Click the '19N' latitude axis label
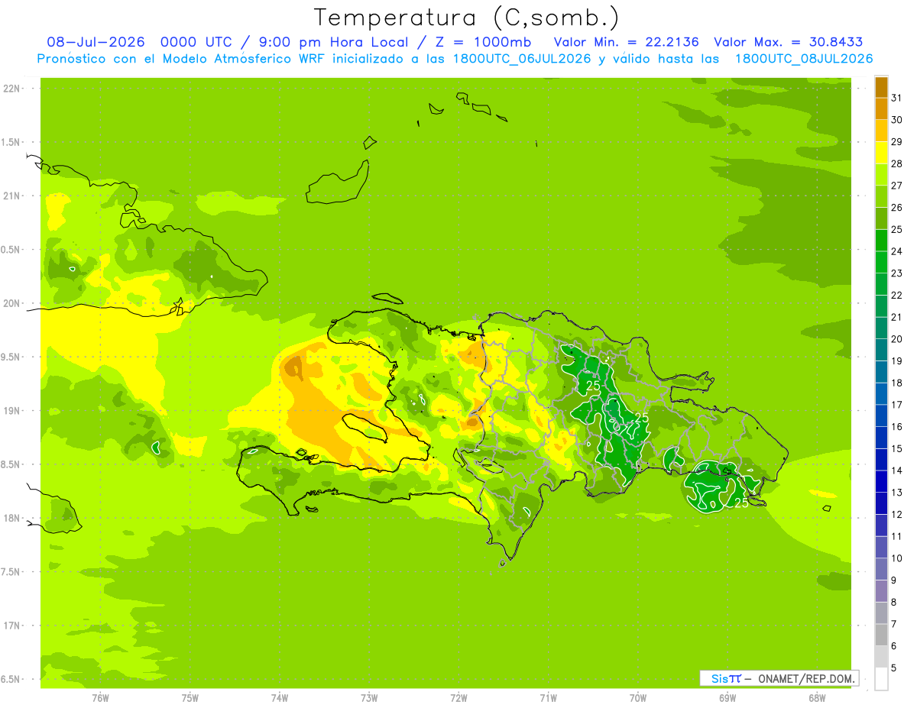The image size is (917, 708). [11, 411]
